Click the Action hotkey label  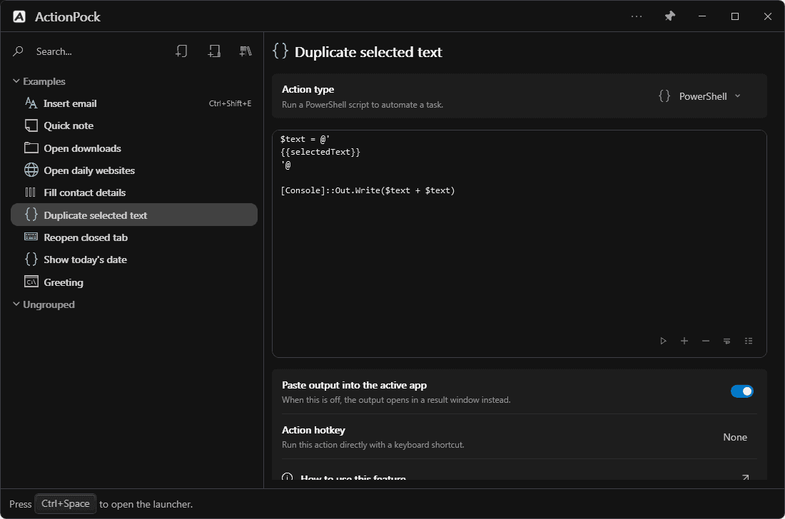click(x=313, y=430)
